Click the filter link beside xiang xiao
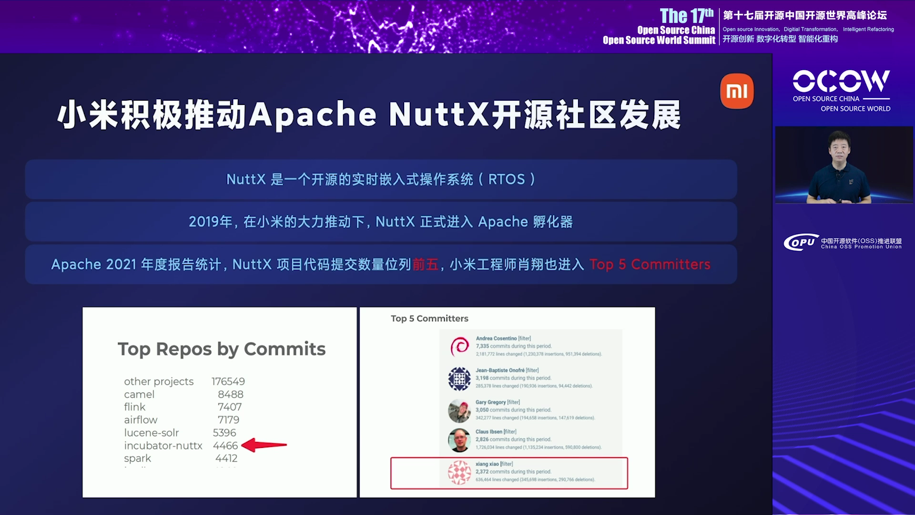The height and width of the screenshot is (515, 915). [507, 464]
